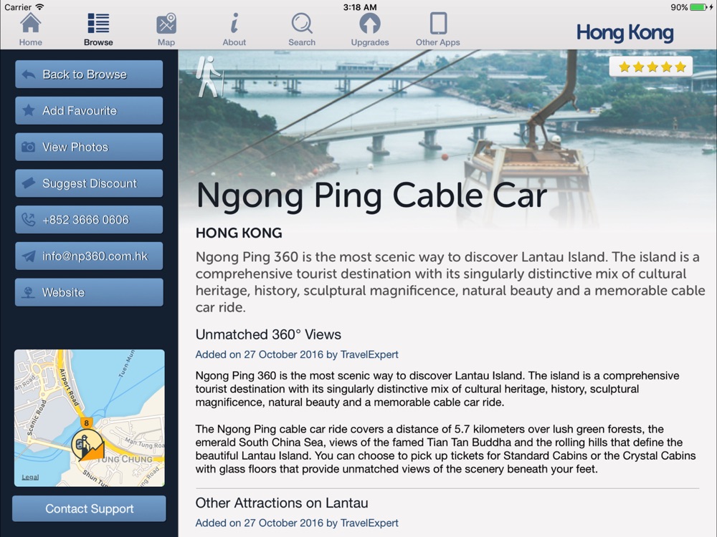This screenshot has width=717, height=537.
Task: Open the attraction Website button
Action: 89,292
